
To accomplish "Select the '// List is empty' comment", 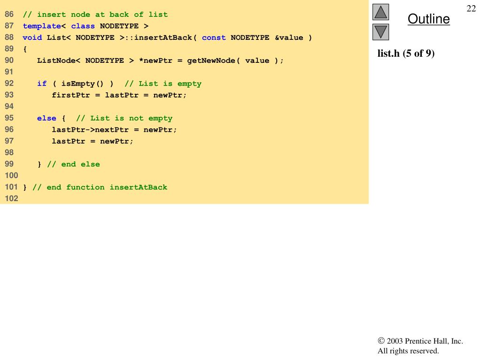I will click(163, 83).
